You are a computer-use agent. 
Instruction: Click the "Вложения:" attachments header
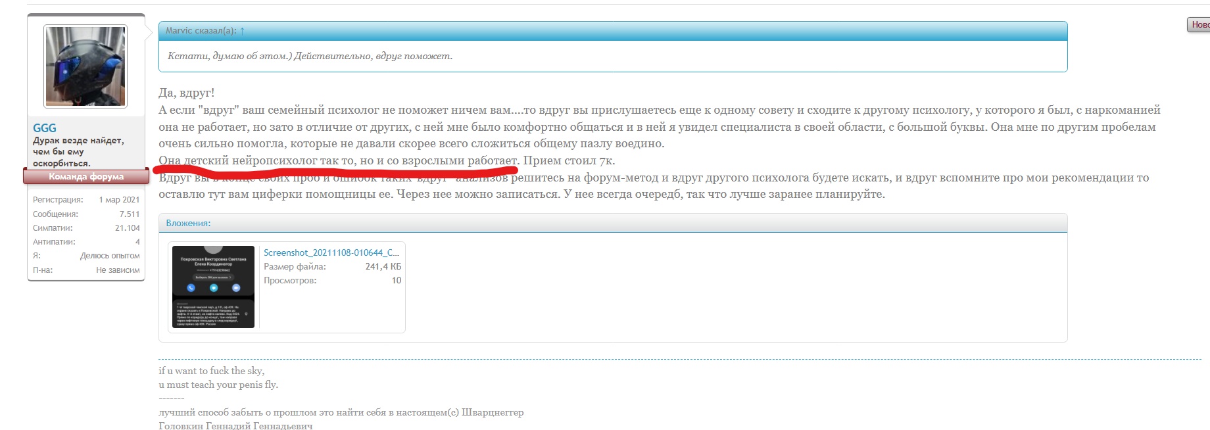pyautogui.click(x=188, y=224)
